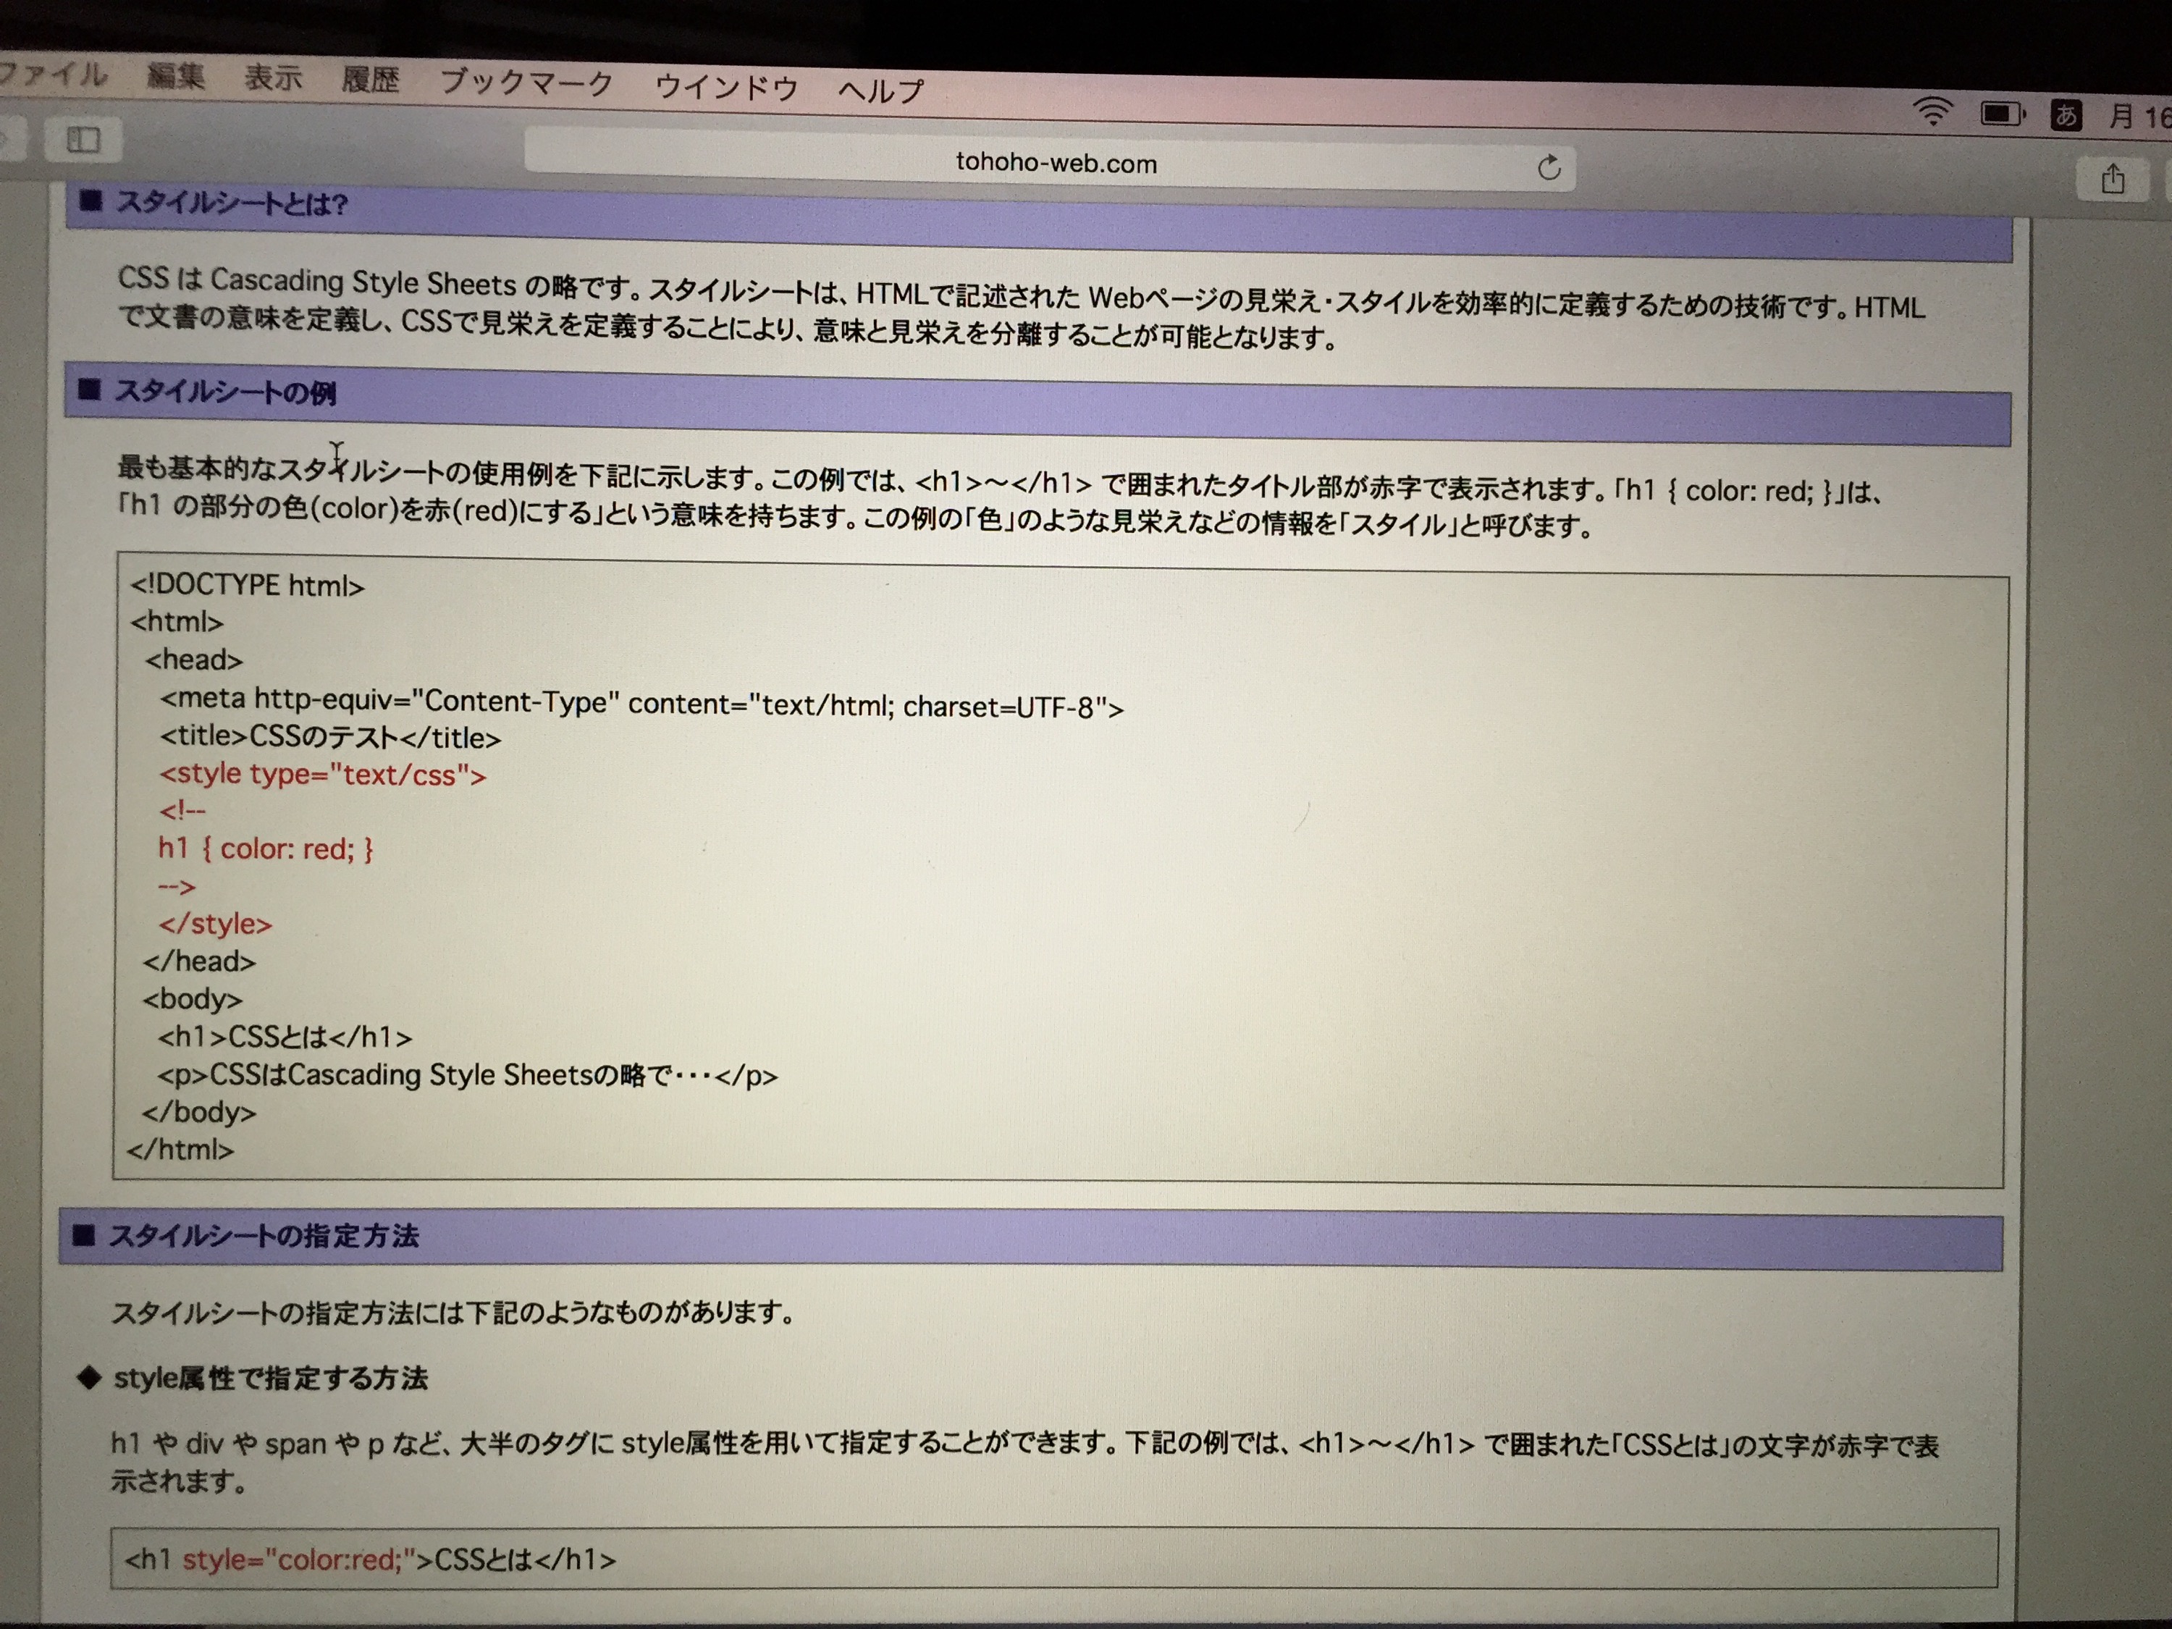The image size is (2172, 1629).
Task: Open the ヘルプ menu
Action: point(881,90)
